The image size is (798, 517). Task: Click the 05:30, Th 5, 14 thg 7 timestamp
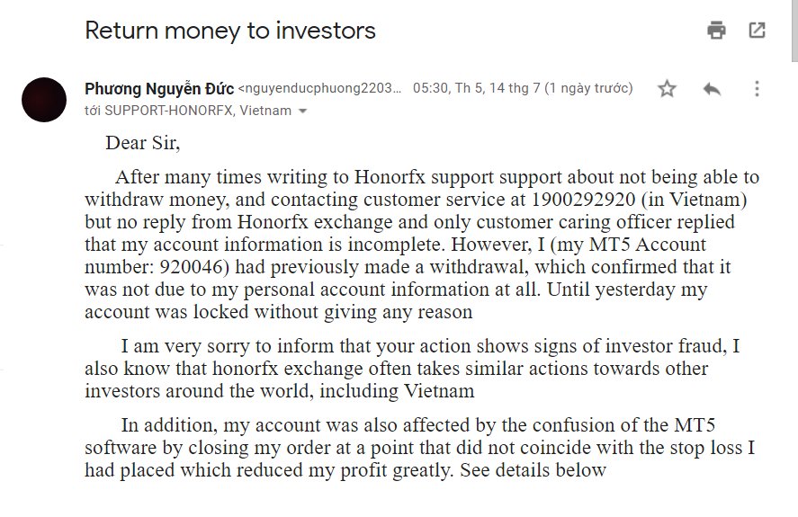pos(522,88)
